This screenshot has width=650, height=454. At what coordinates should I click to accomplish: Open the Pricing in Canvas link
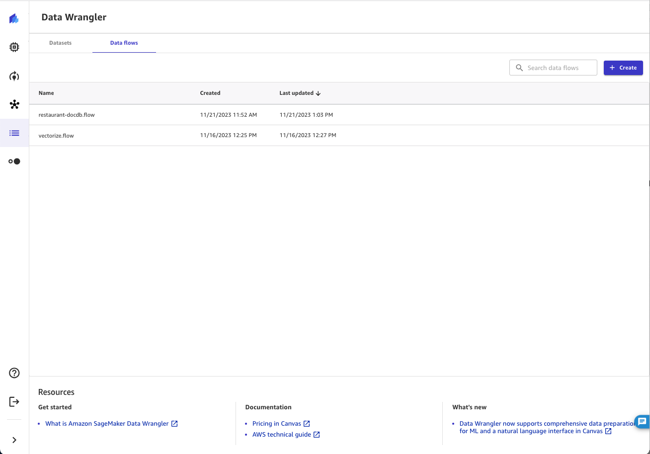coord(277,424)
